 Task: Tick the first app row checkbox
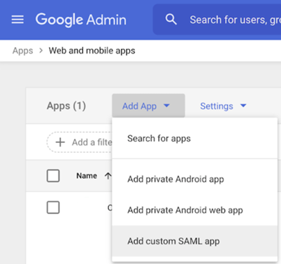point(53,208)
